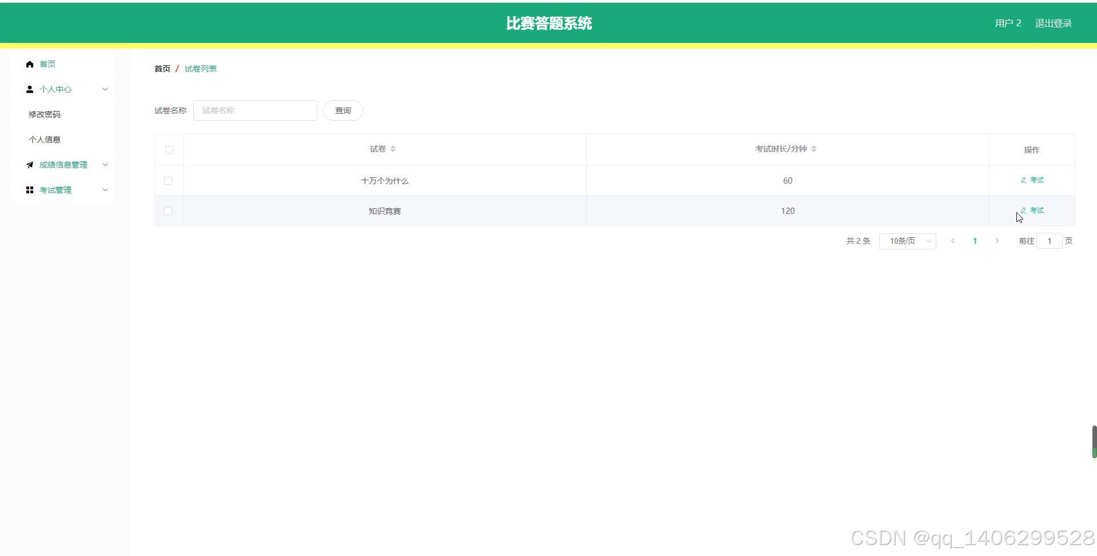This screenshot has width=1097, height=556.
Task: Click the 试卷名称 search input field
Action: (x=255, y=110)
